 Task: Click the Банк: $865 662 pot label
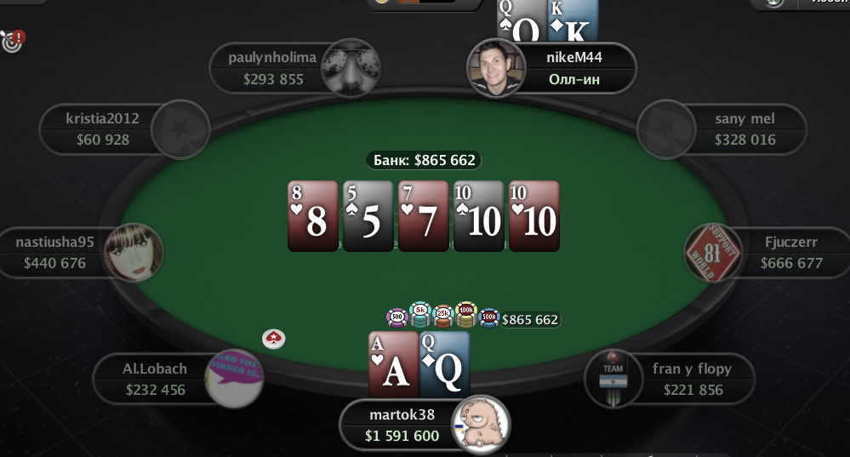point(424,161)
